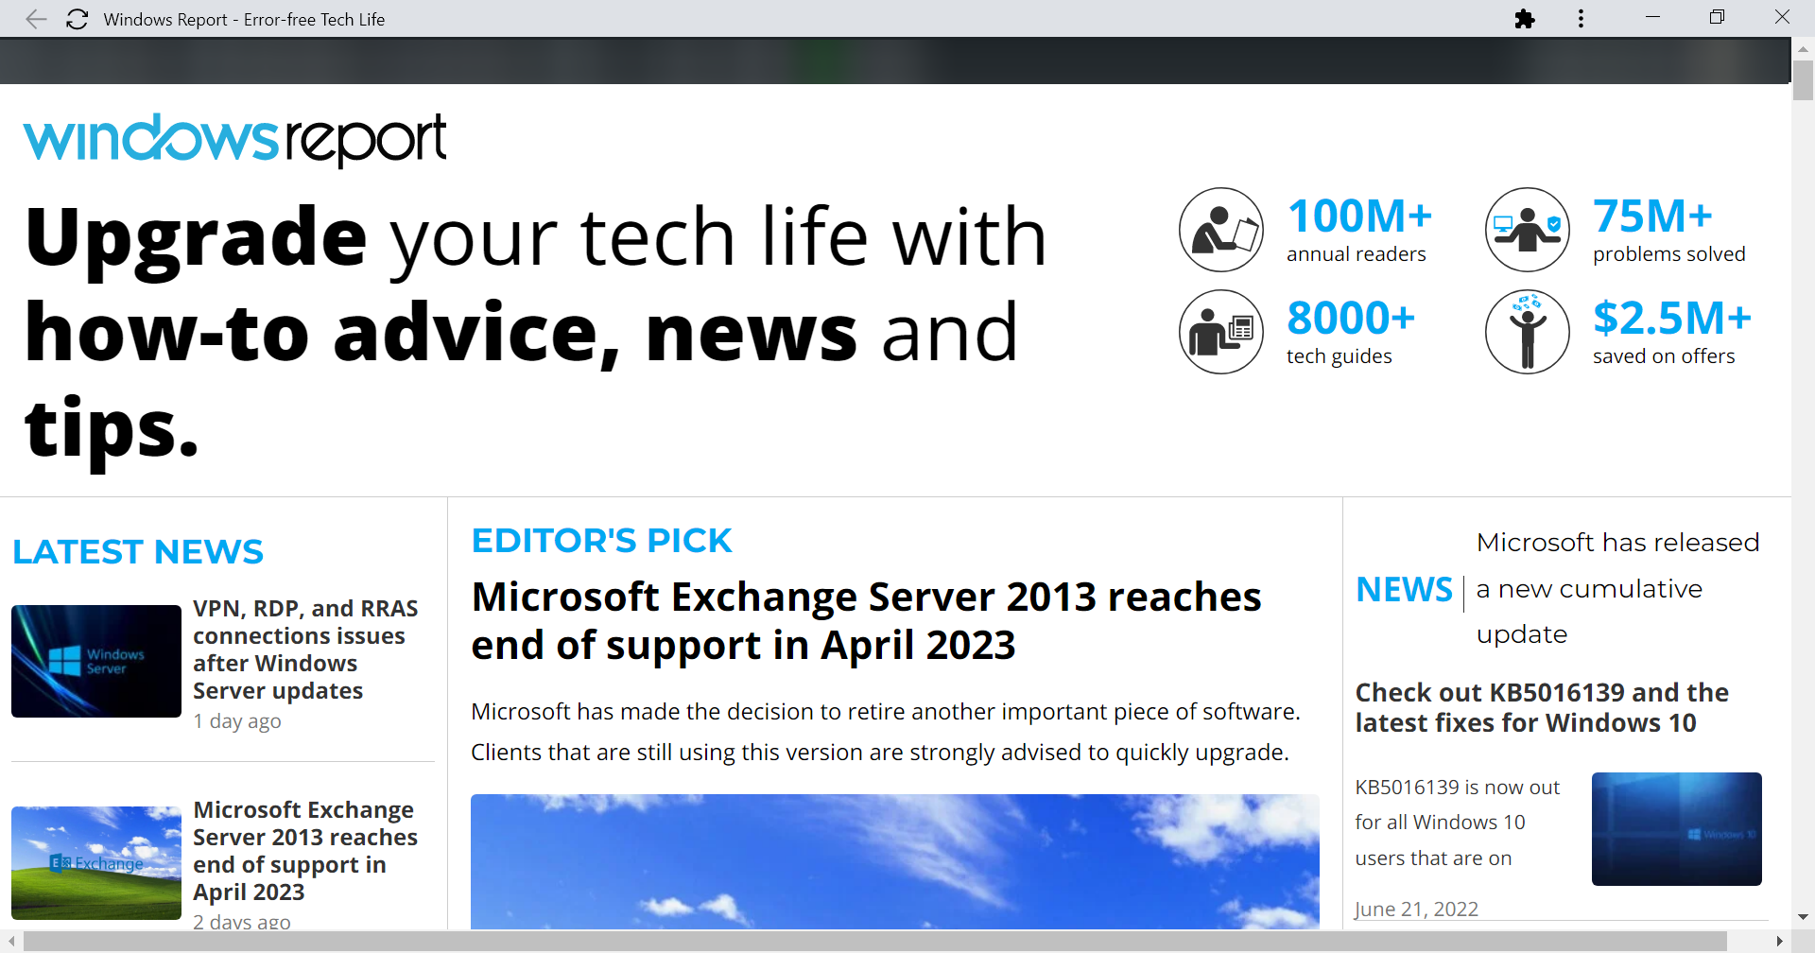
Task: Open the Exchange article thumbnail in Latest News
Action: click(x=96, y=863)
